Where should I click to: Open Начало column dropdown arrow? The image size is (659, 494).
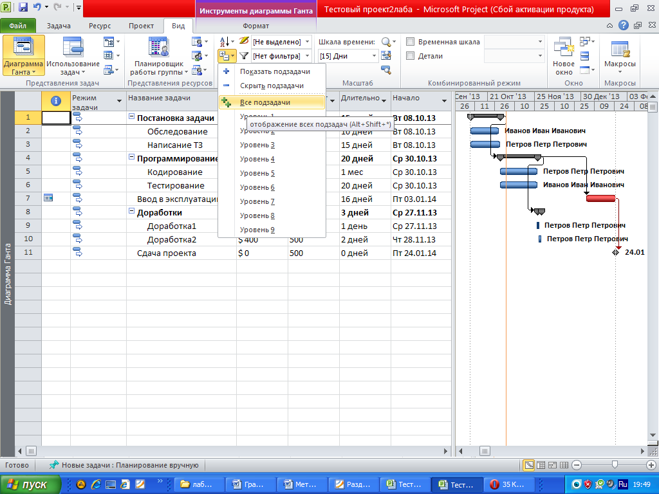(x=444, y=101)
